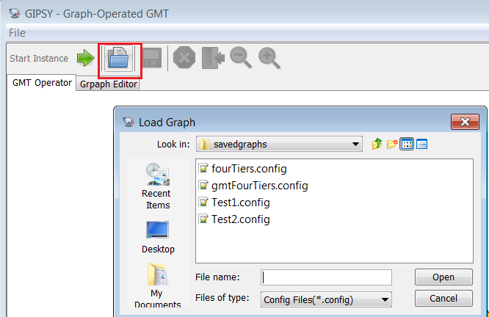Click the green Start Instance arrow
This screenshot has width=489, height=317.
[86, 58]
